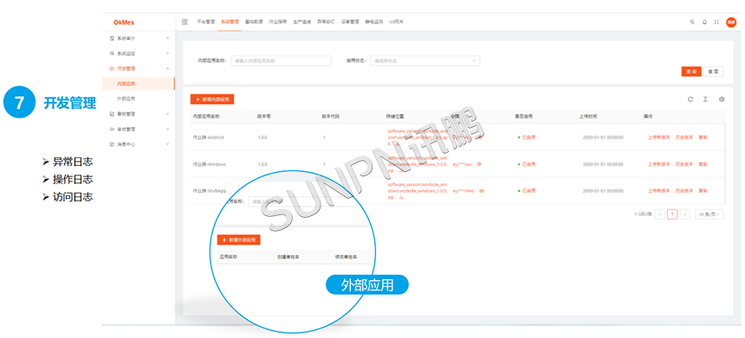Click 新增外部应用 button in magnified view
This screenshot has width=745, height=338.
pyautogui.click(x=238, y=239)
